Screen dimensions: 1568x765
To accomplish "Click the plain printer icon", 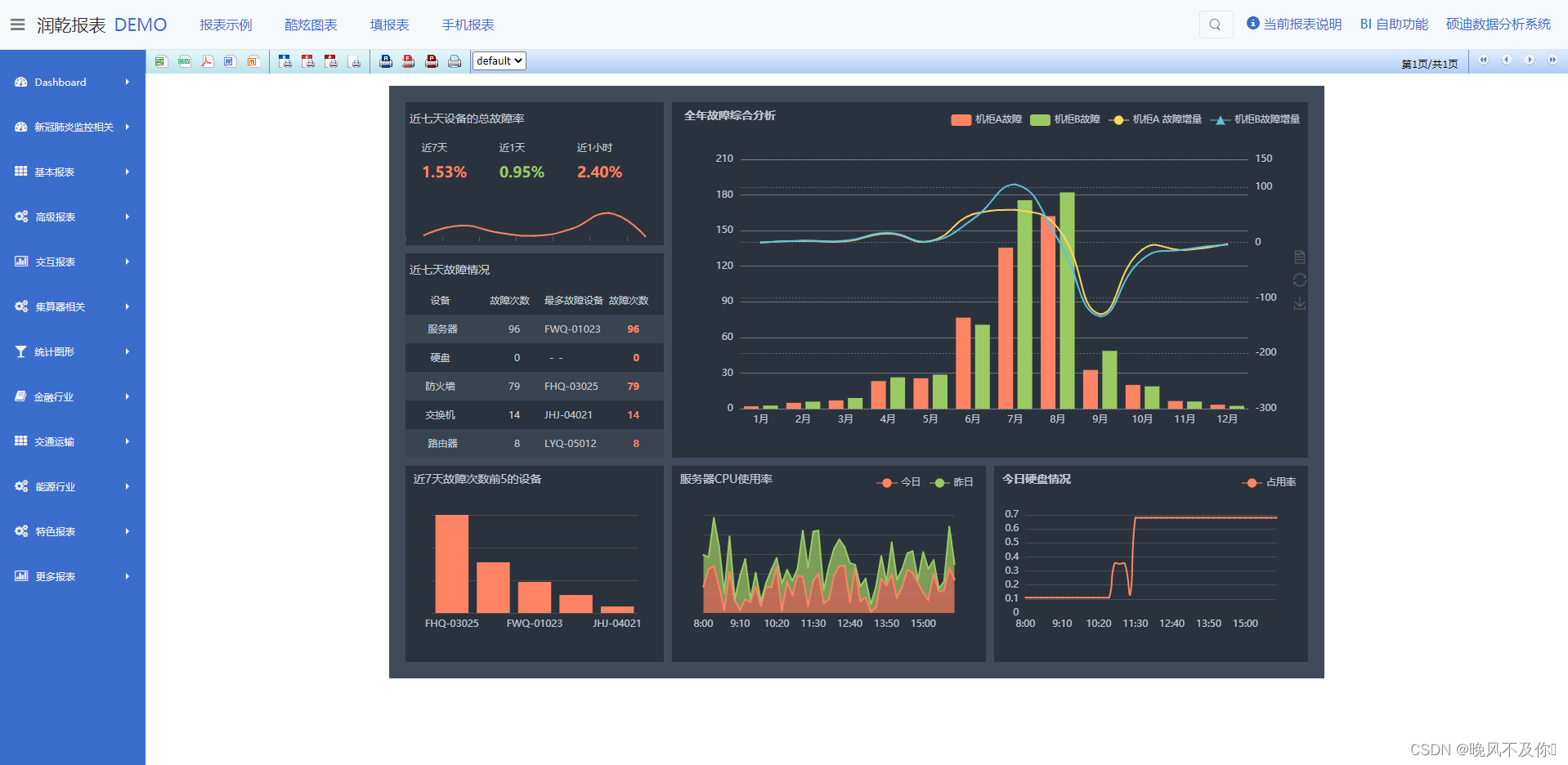I will [x=455, y=61].
